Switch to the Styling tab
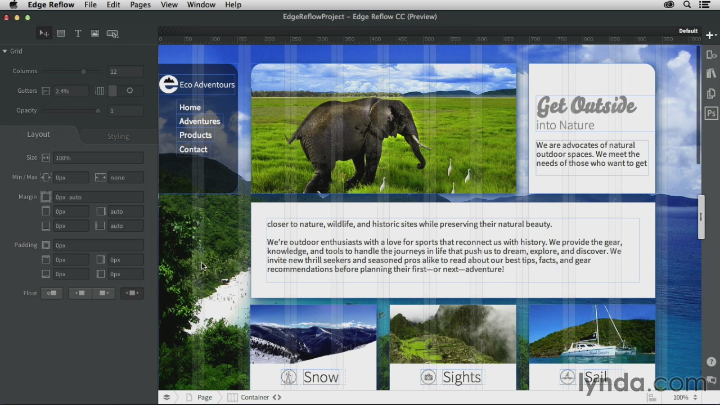 tap(118, 136)
